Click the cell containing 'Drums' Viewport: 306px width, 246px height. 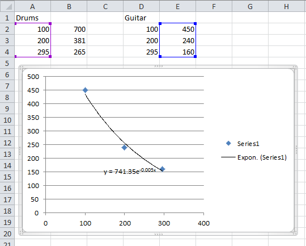click(33, 18)
